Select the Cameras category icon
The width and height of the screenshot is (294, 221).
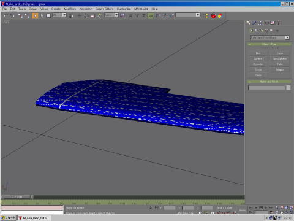[x=266, y=31]
